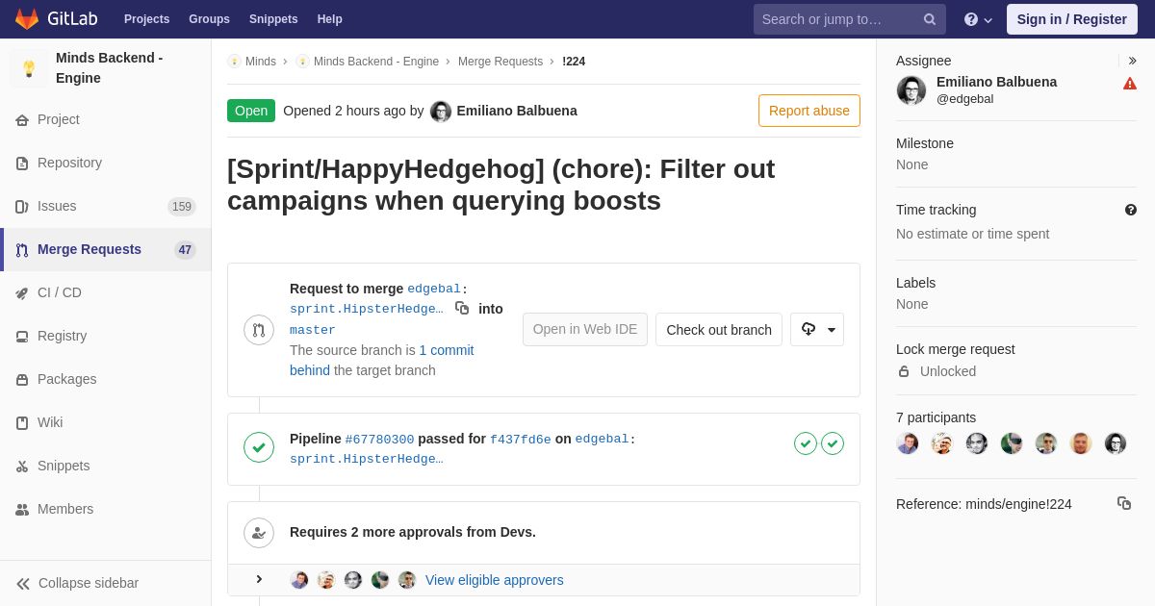Click the assignee avatar in right sidebar
This screenshot has height=606, width=1155.
(911, 90)
